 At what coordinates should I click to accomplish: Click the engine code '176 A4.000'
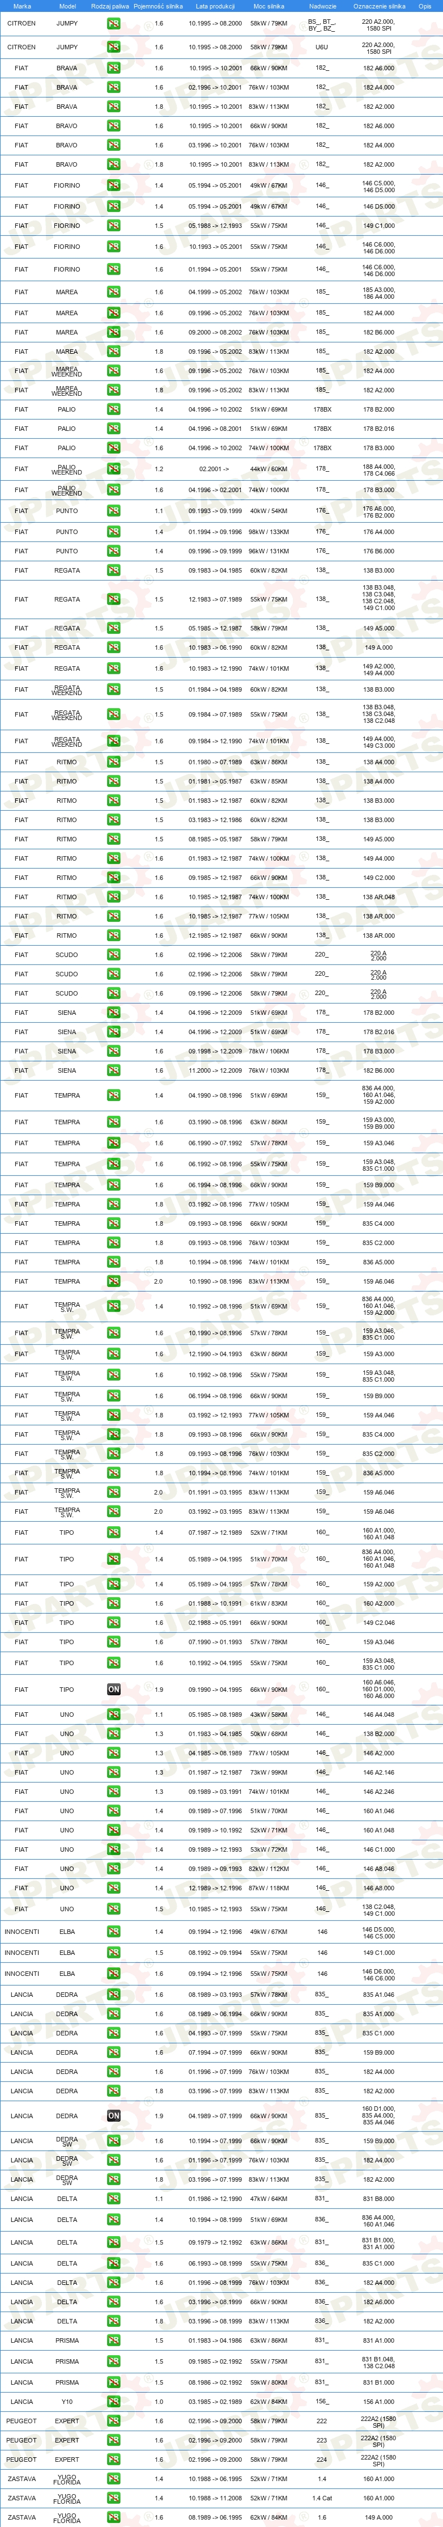[380, 532]
